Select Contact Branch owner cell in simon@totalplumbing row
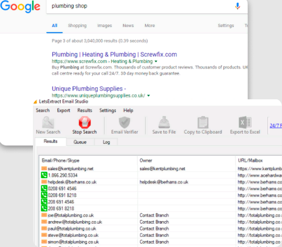282x247 pixels. [186, 242]
